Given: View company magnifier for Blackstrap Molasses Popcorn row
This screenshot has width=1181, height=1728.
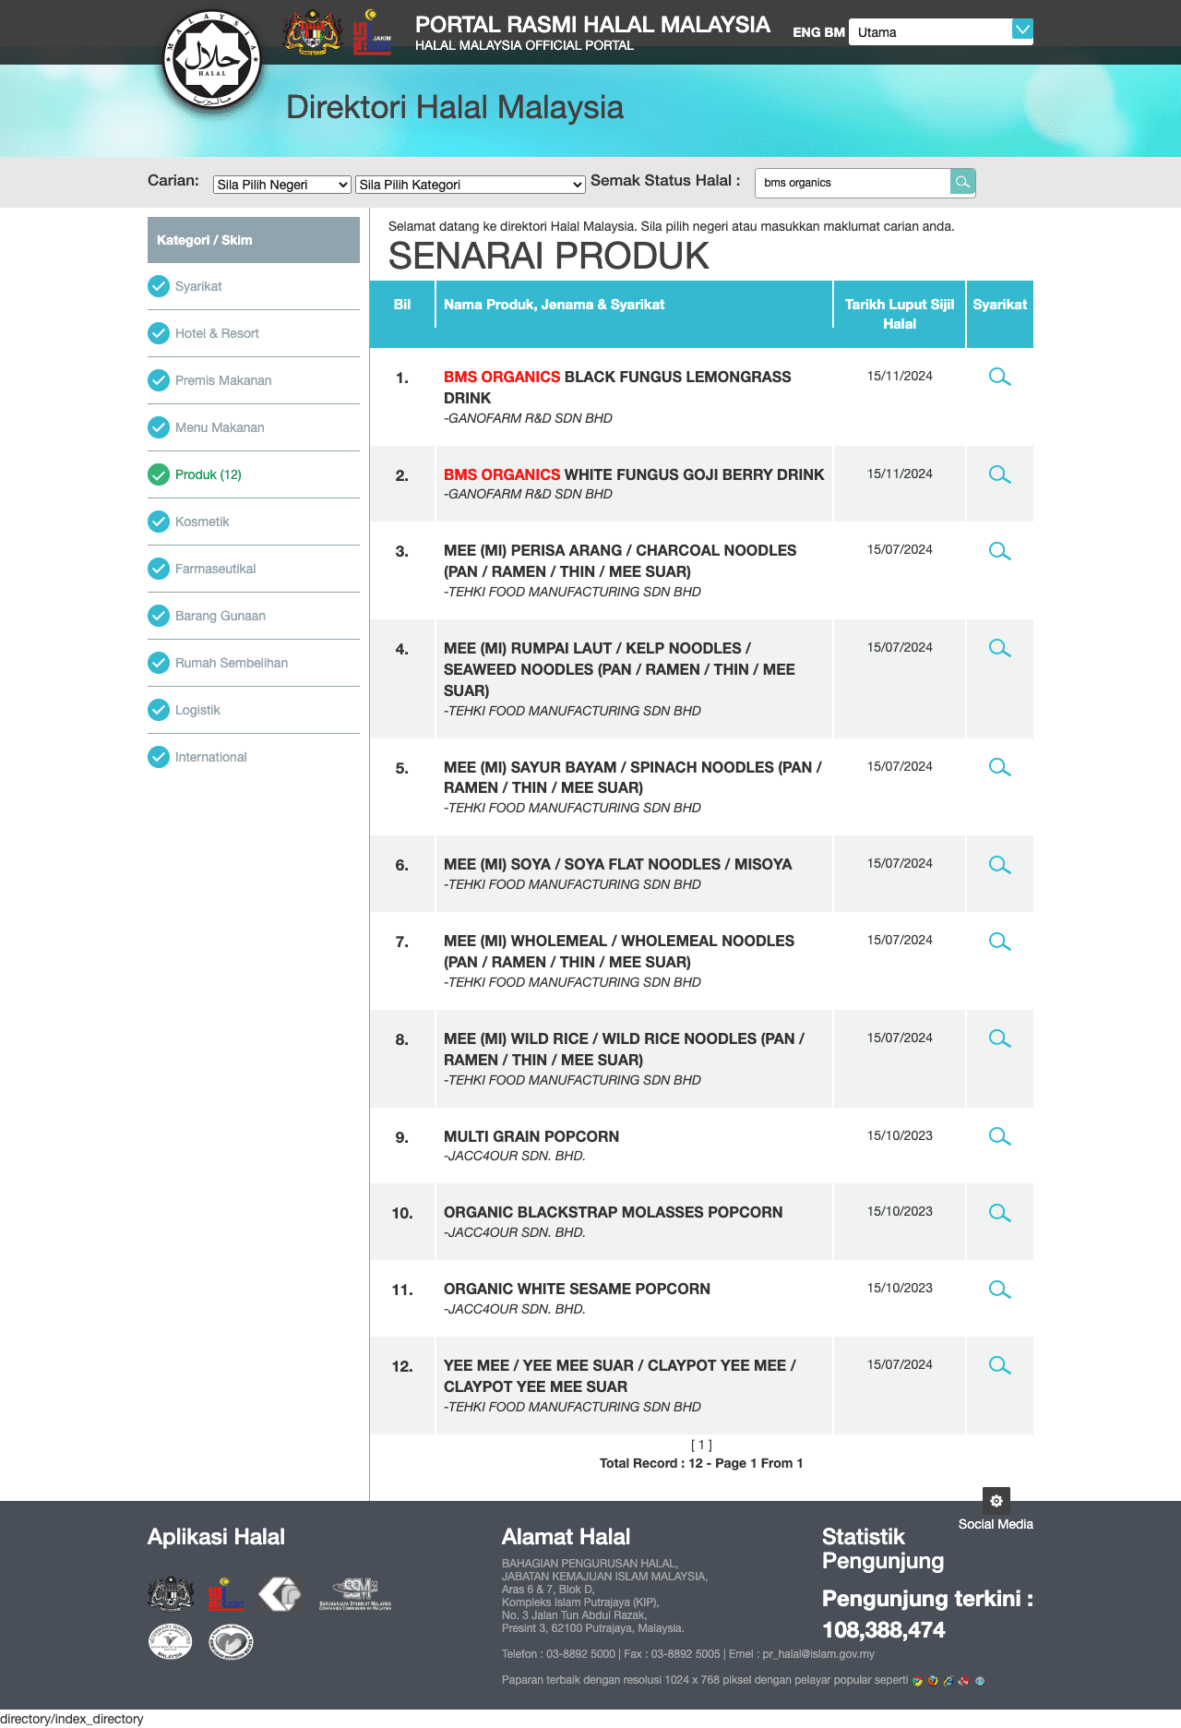Looking at the screenshot, I should 999,1213.
